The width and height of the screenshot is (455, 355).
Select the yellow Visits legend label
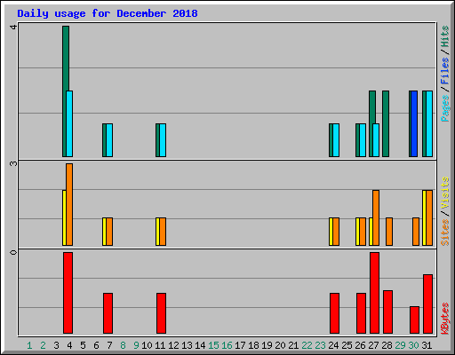click(445, 193)
